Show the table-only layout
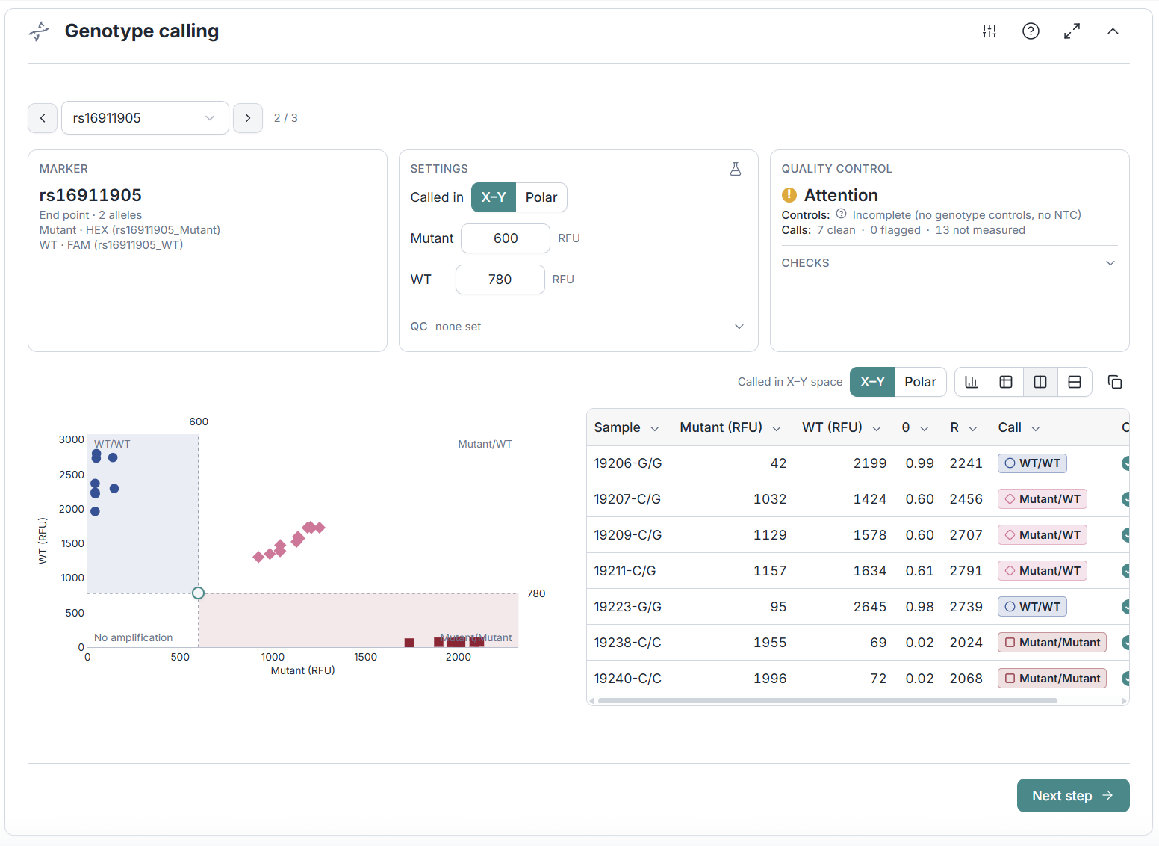1159x846 pixels. click(1006, 382)
